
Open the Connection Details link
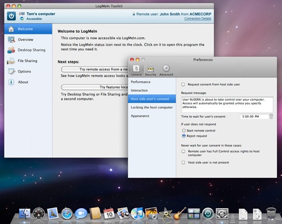pyautogui.click(x=198, y=19)
